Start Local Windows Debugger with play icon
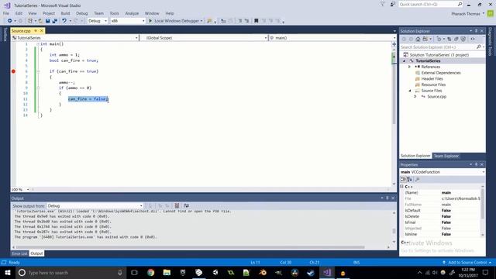The width and height of the screenshot is (496, 279). (150, 21)
